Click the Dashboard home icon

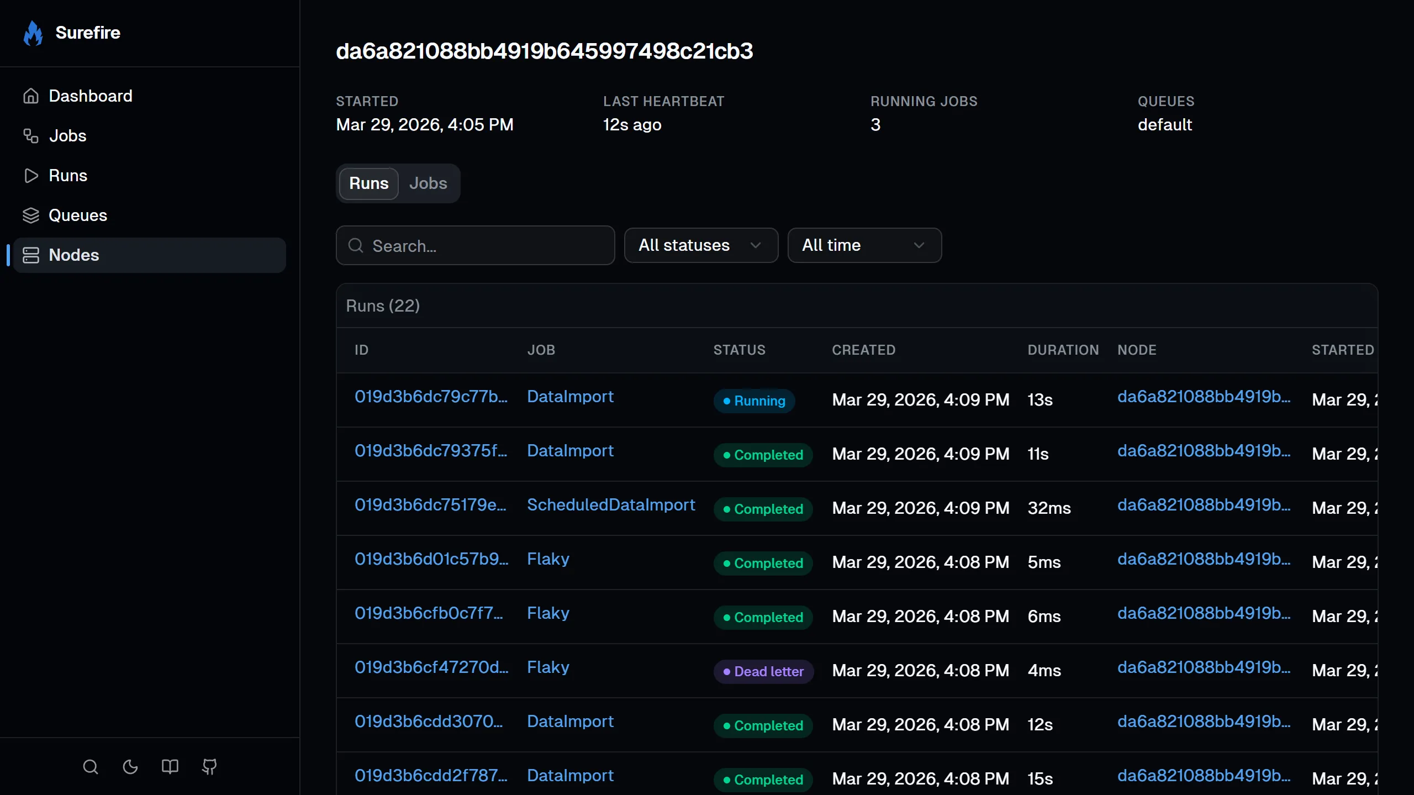[x=31, y=96]
